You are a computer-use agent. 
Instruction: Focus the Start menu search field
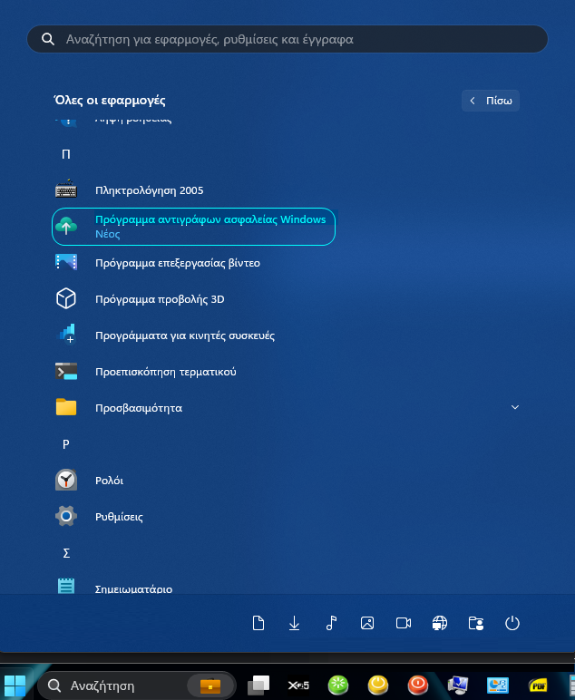(287, 39)
